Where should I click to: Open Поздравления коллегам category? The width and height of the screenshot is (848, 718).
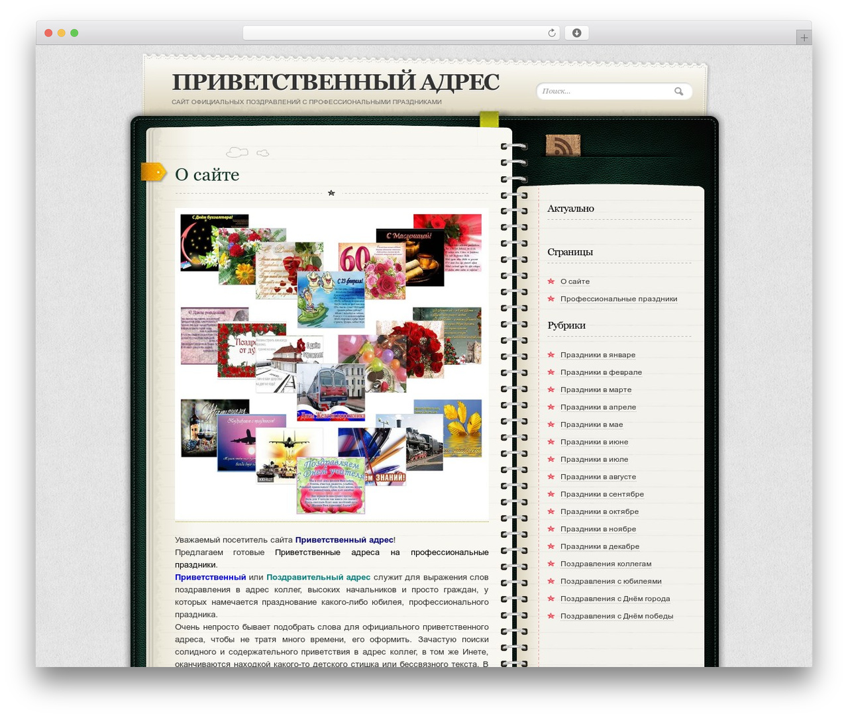pos(606,564)
